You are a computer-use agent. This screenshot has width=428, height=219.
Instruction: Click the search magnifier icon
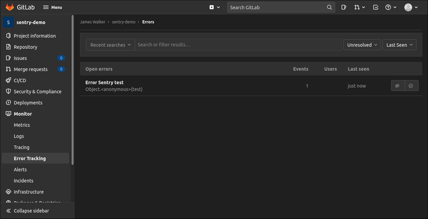point(329,7)
